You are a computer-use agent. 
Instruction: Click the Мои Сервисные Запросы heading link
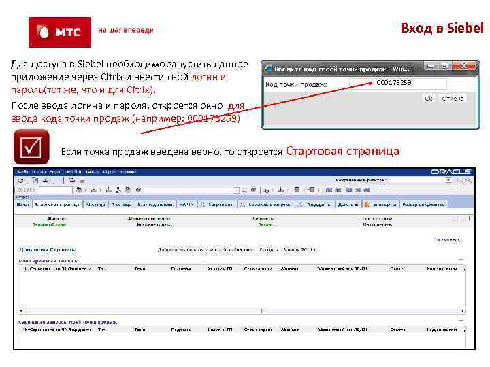pyautogui.click(x=48, y=261)
